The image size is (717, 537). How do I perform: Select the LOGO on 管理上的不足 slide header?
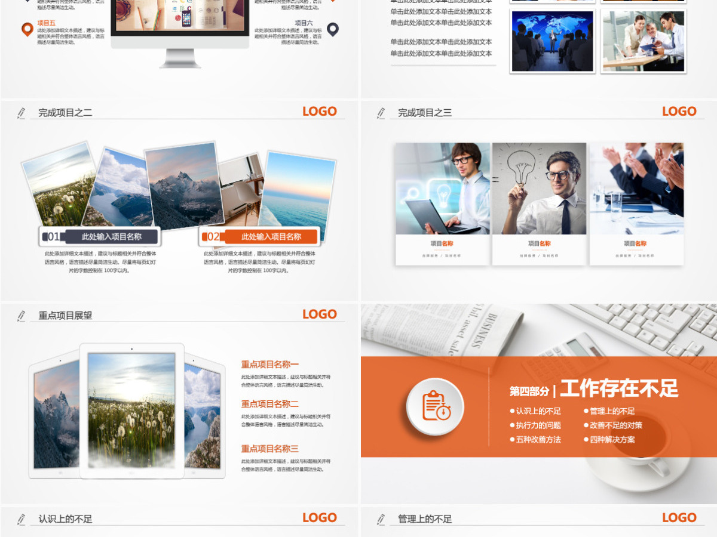(x=679, y=518)
